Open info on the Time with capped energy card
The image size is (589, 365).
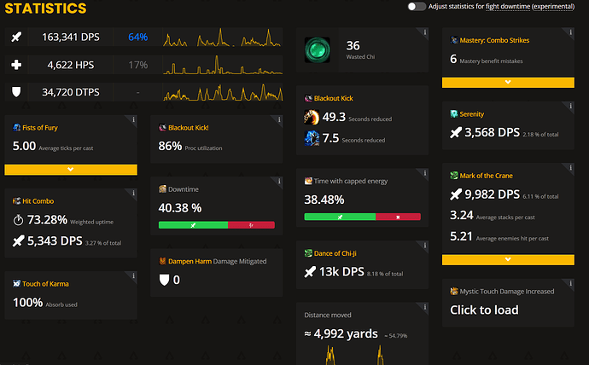(x=424, y=173)
